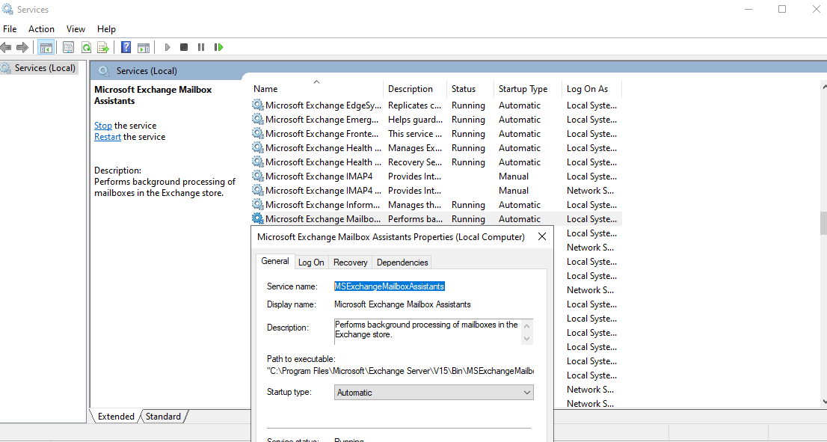Switch to the Log On tab
Image resolution: width=827 pixels, height=442 pixels.
(311, 263)
